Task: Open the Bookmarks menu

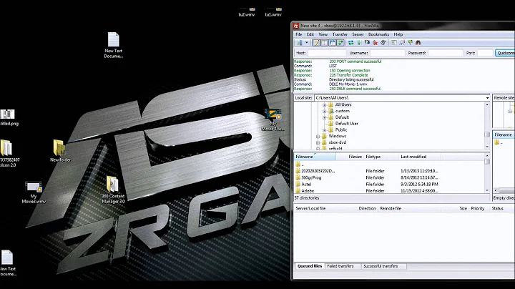Action: tap(378, 34)
